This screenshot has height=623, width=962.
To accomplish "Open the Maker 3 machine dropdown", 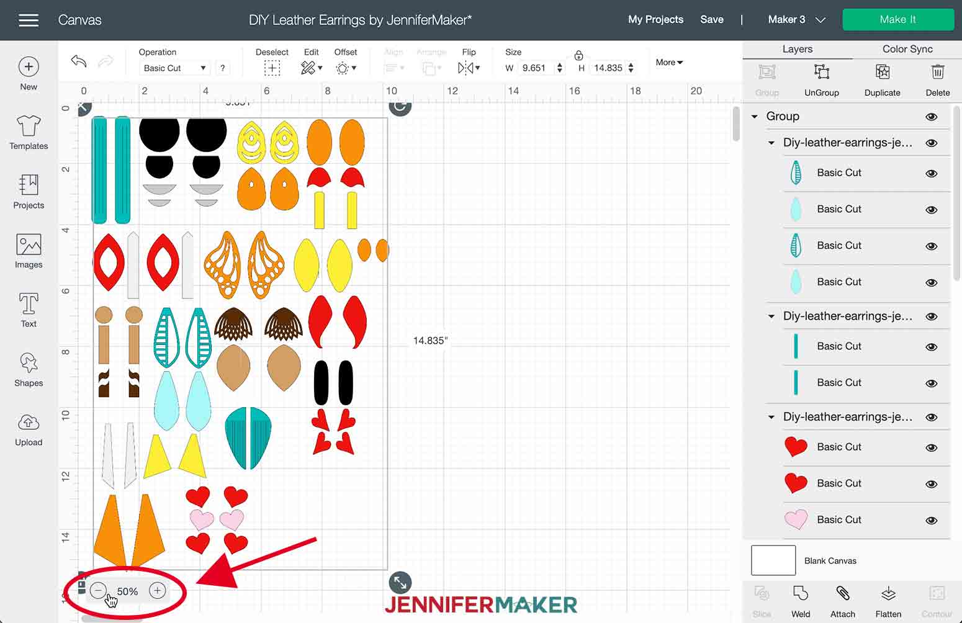I will point(796,20).
